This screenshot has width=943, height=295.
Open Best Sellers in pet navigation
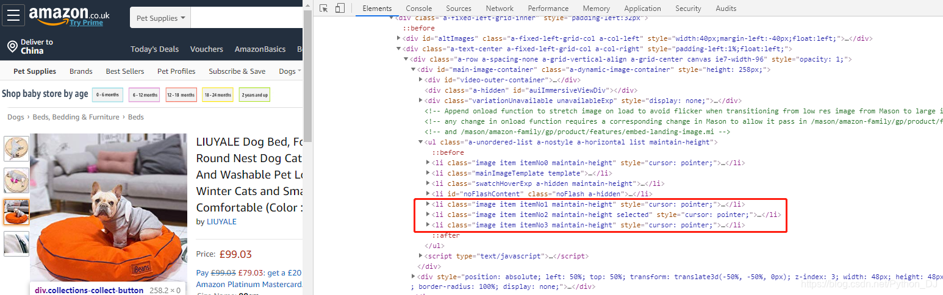(x=125, y=71)
